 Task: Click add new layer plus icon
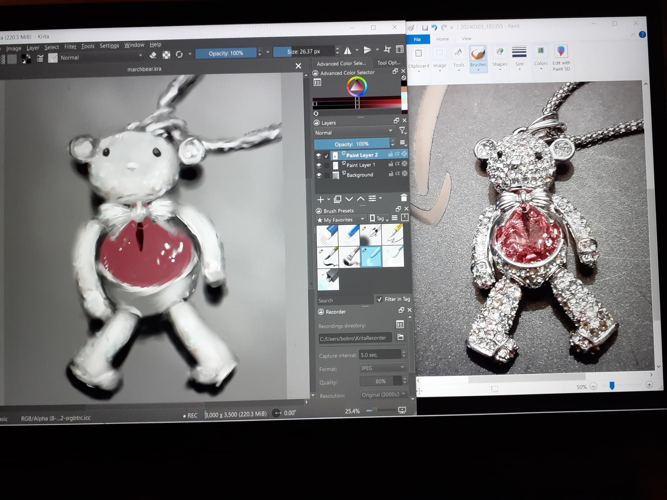(321, 199)
